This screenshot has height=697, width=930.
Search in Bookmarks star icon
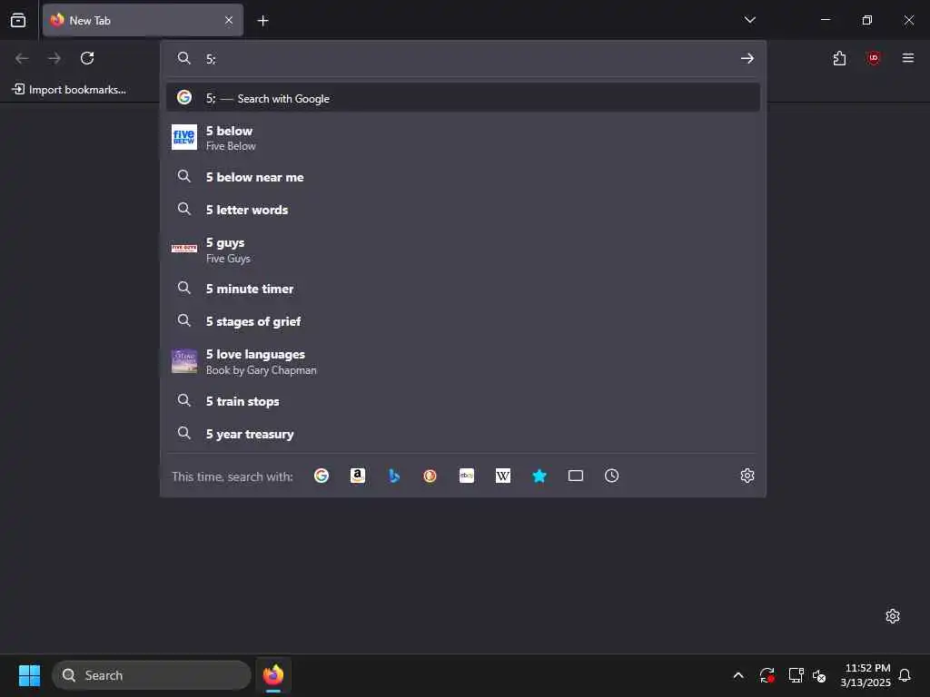[x=539, y=476]
